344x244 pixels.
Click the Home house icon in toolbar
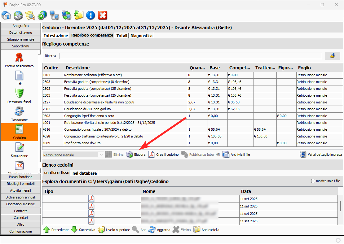6,15
